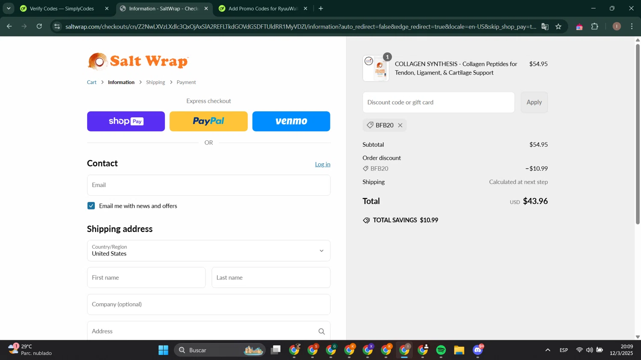Uncheck Email me with news and offers

click(91, 206)
